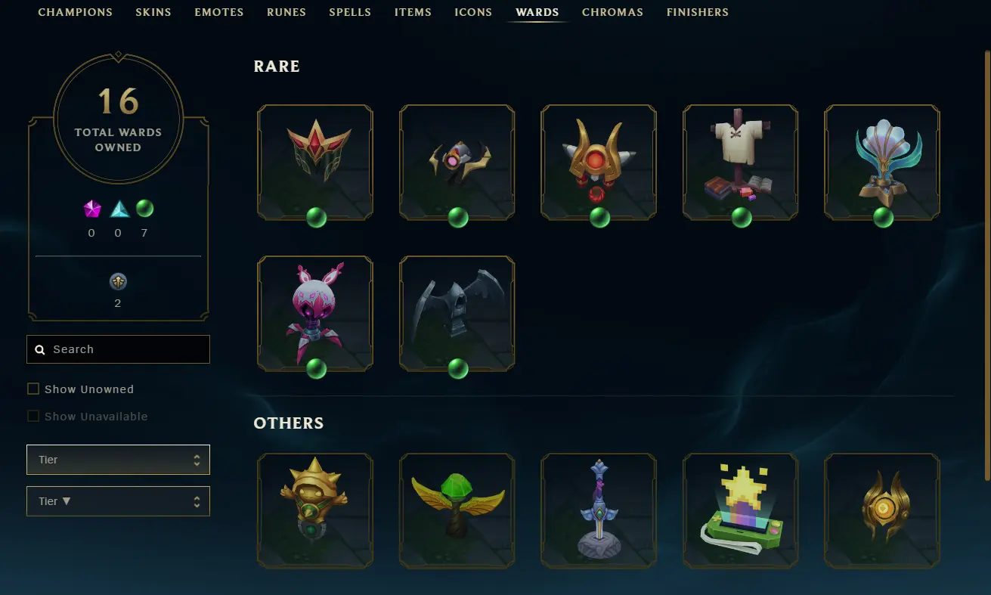Switch to the Champions tab
This screenshot has height=595, width=991.
point(75,12)
